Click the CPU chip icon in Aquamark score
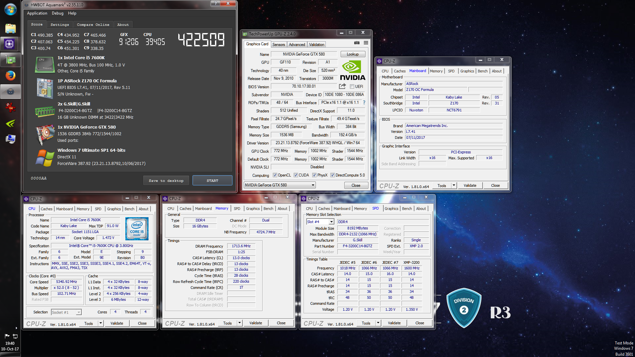635x357 pixels. 45,64
